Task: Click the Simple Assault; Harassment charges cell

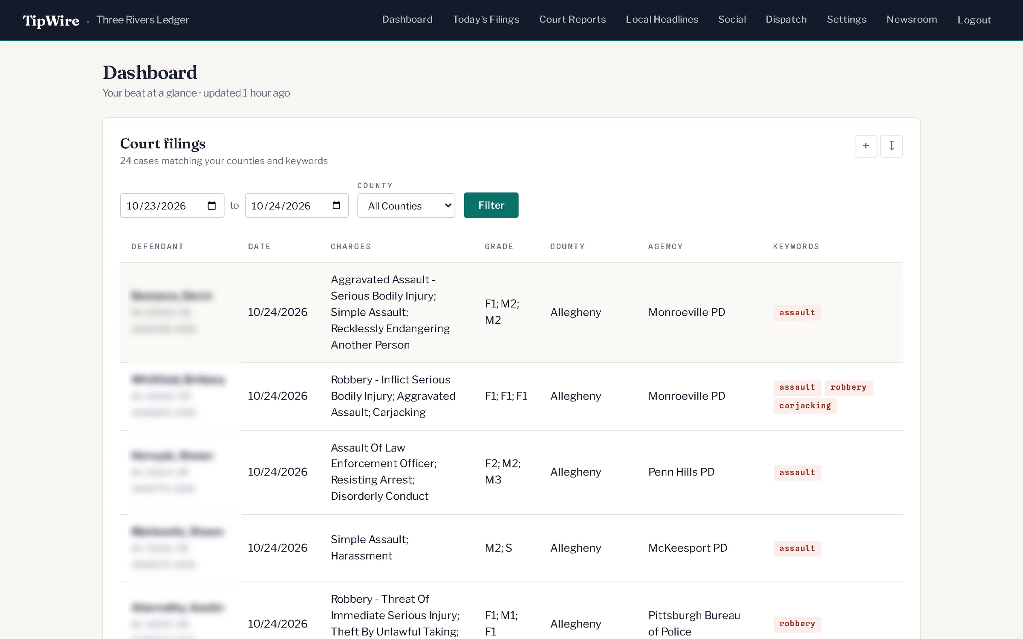Action: point(370,548)
